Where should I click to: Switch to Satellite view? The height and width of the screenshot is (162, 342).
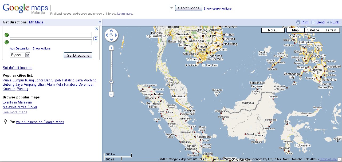click(313, 30)
